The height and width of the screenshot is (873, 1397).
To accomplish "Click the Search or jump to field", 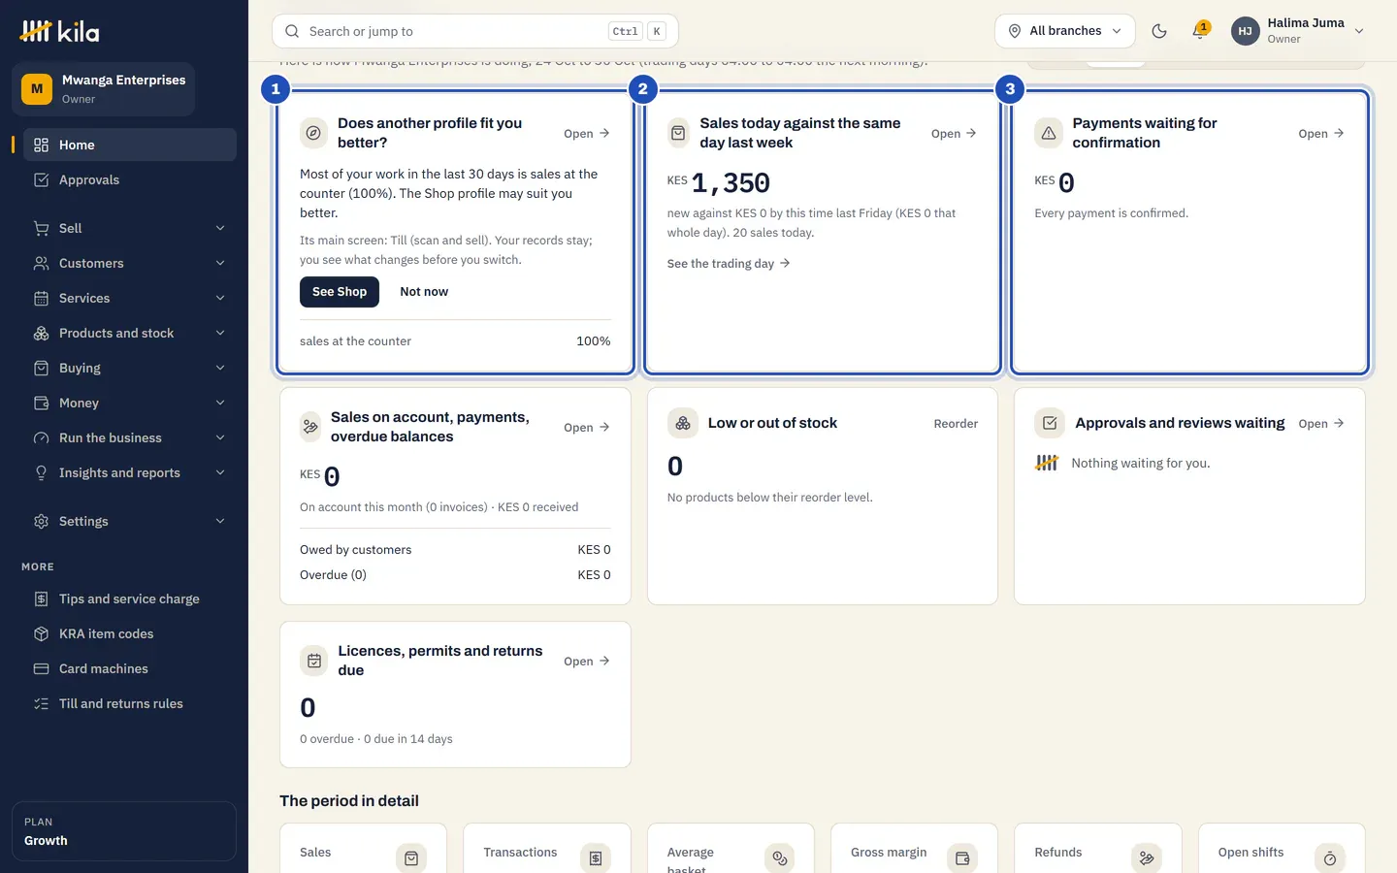I will (475, 31).
